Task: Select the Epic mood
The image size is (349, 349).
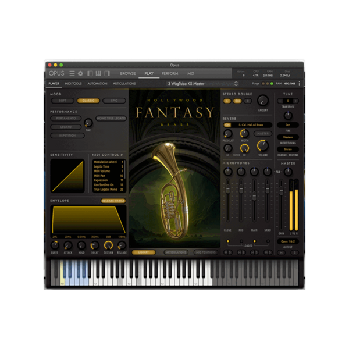Action: (x=114, y=101)
